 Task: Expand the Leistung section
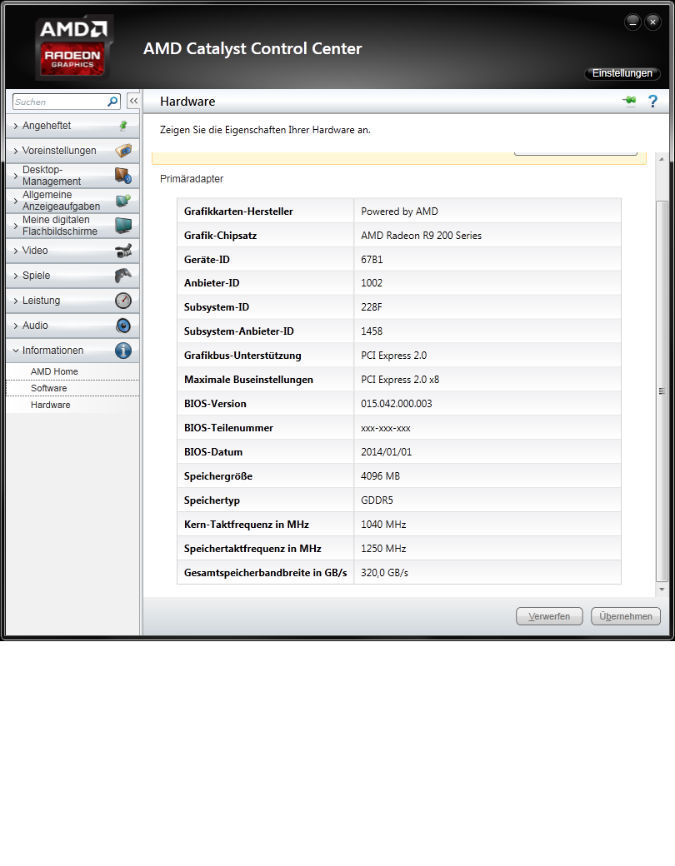point(72,301)
